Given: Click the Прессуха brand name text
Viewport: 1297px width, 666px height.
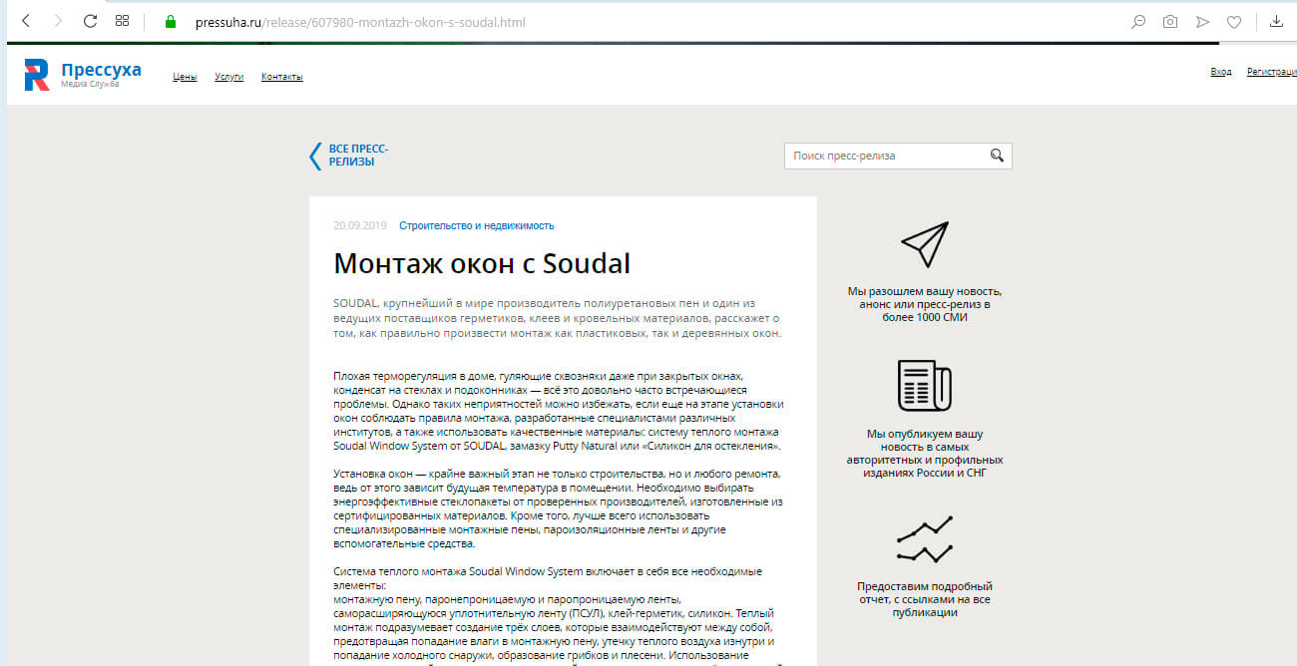Looking at the screenshot, I should click(101, 70).
